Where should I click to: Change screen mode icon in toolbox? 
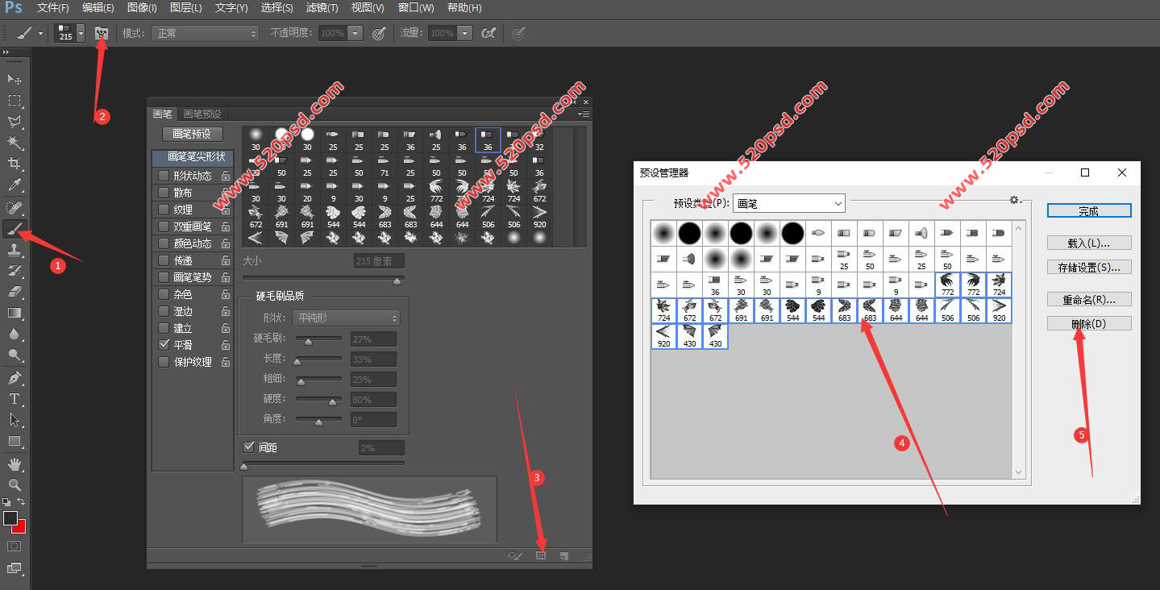[15, 568]
